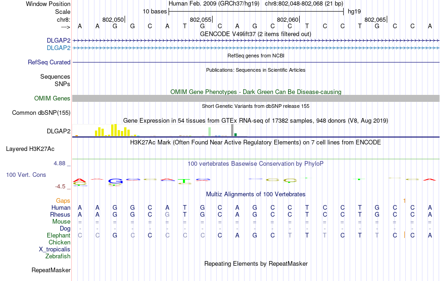Click the light green bar in GTEx chart
The image size is (440, 281).
(210, 132)
